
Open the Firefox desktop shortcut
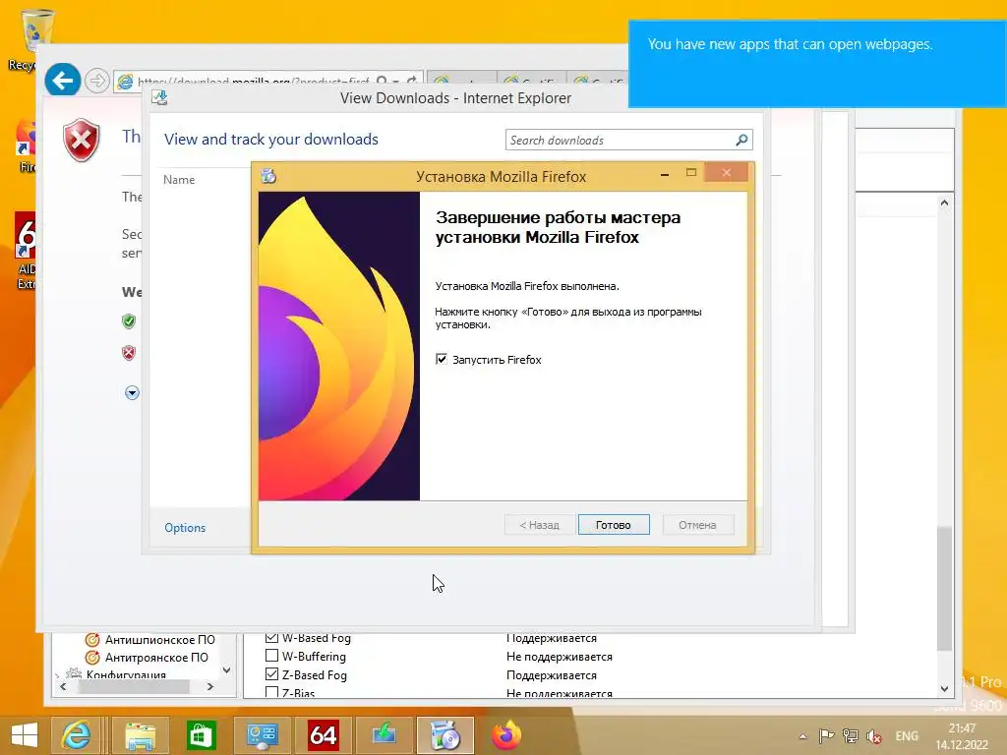(x=26, y=146)
